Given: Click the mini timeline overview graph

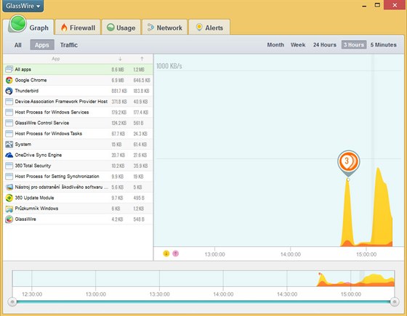Looking at the screenshot, I should 203,278.
